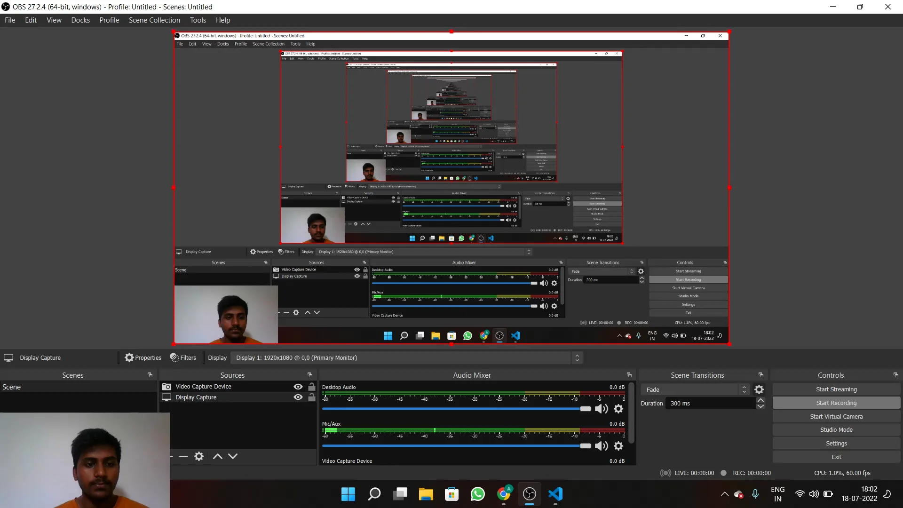
Task: Open the Scene Collection menu
Action: 154,20
